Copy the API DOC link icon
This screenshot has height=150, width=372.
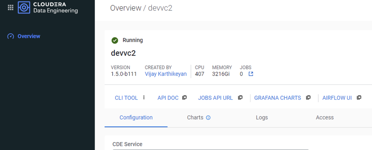coord(185,98)
